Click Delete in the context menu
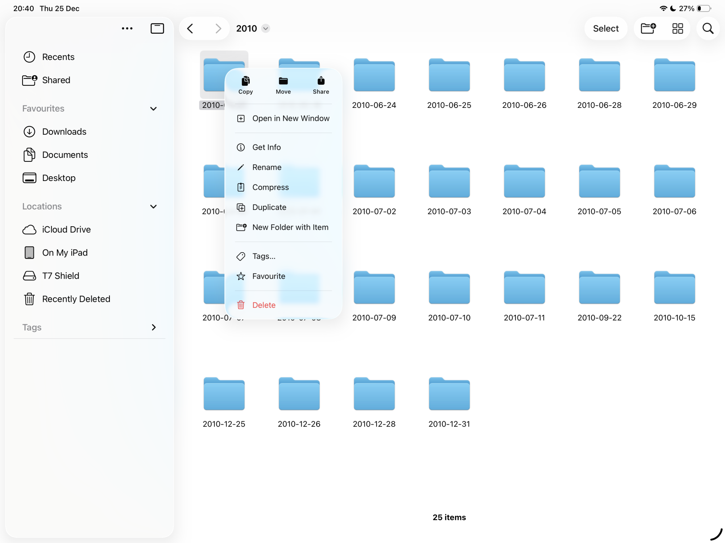Image resolution: width=725 pixels, height=543 pixels. (264, 305)
